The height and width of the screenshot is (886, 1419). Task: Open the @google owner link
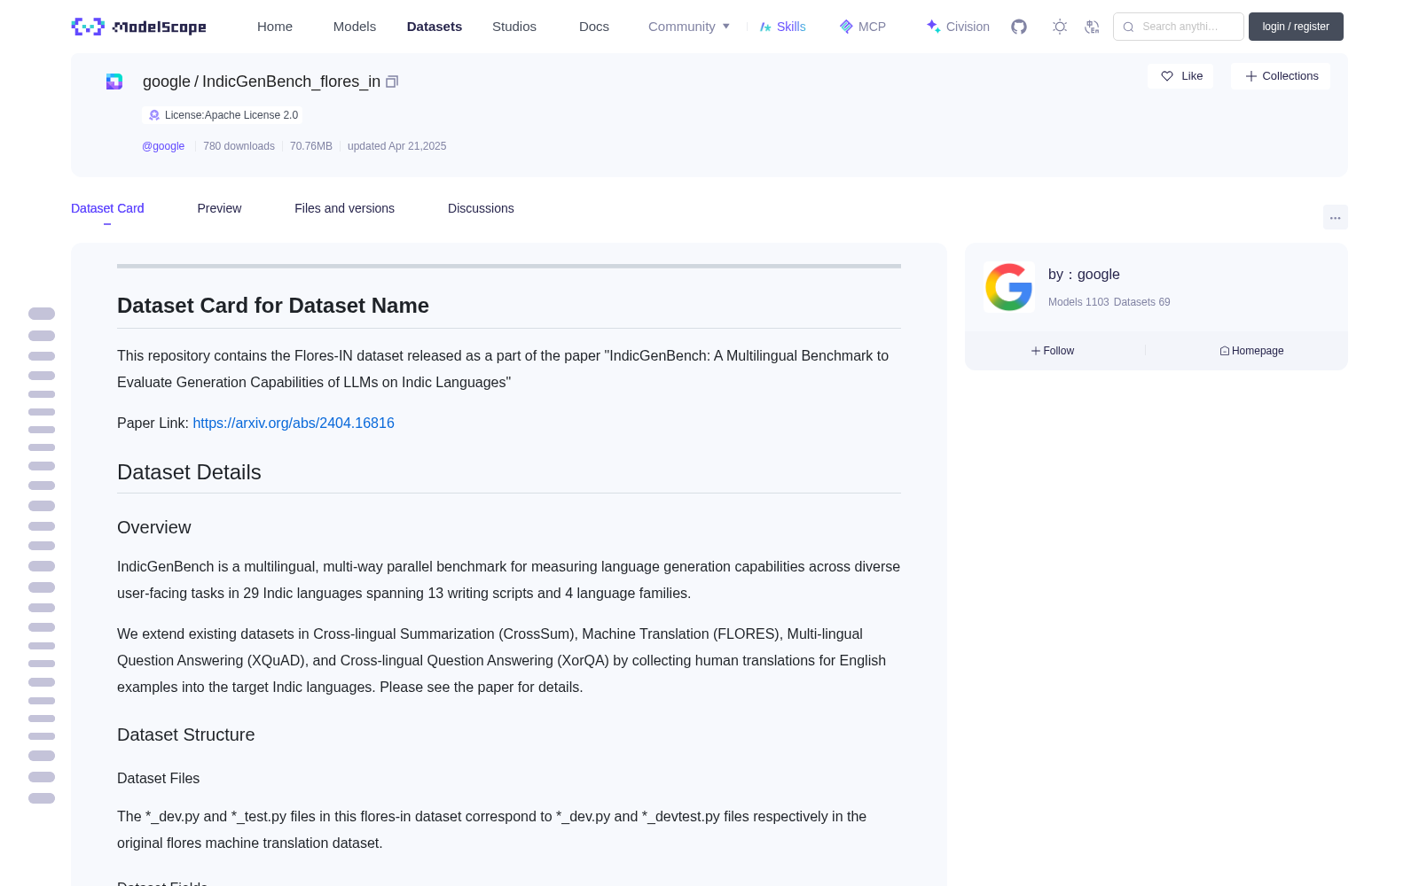tap(163, 146)
